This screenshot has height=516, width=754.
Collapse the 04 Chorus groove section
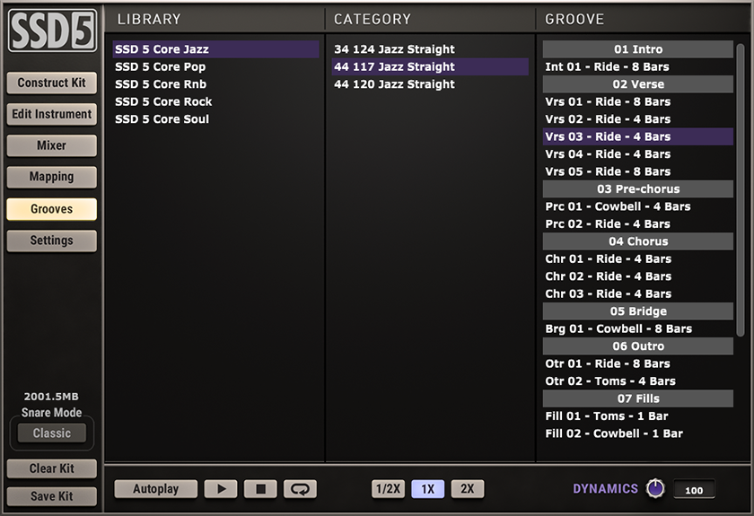(638, 241)
